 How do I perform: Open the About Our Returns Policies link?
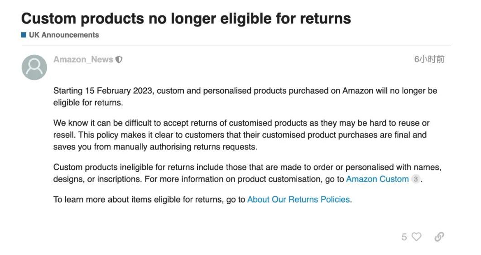(298, 199)
